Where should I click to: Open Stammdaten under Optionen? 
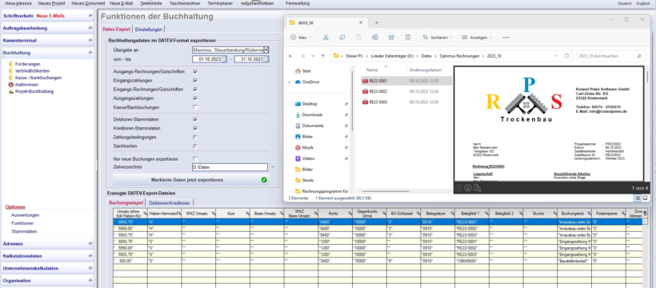click(x=24, y=231)
